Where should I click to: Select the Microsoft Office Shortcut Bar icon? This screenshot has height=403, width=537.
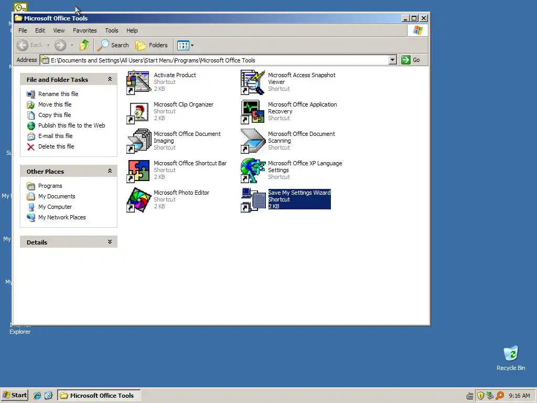[x=138, y=171]
